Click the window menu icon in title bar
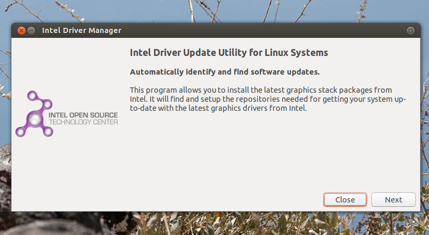 (410, 30)
